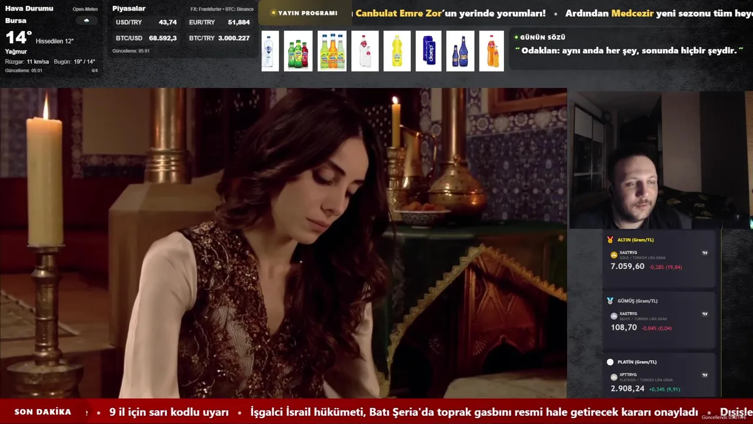Viewport: 753px width, 424px height.
Task: Click the ALTIN (Gram/TL) title
Action: click(x=635, y=240)
